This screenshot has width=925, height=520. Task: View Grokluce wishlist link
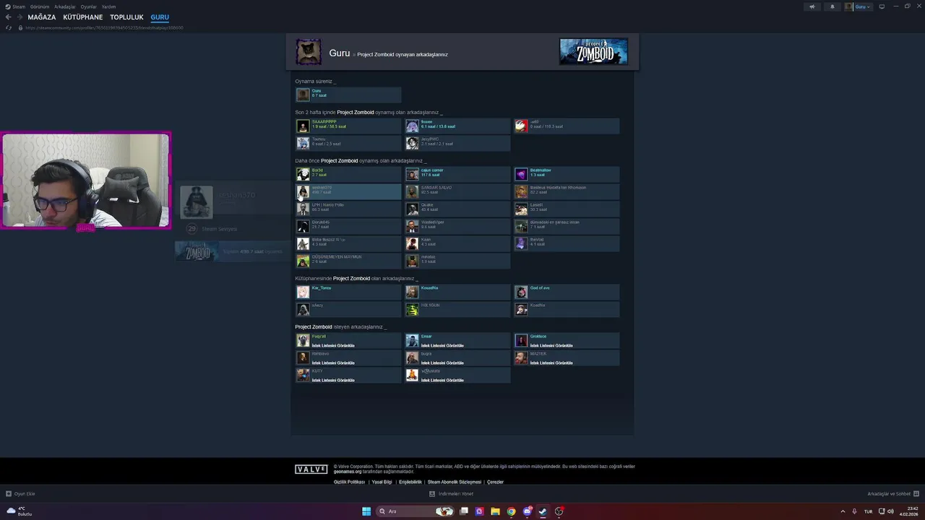point(551,345)
